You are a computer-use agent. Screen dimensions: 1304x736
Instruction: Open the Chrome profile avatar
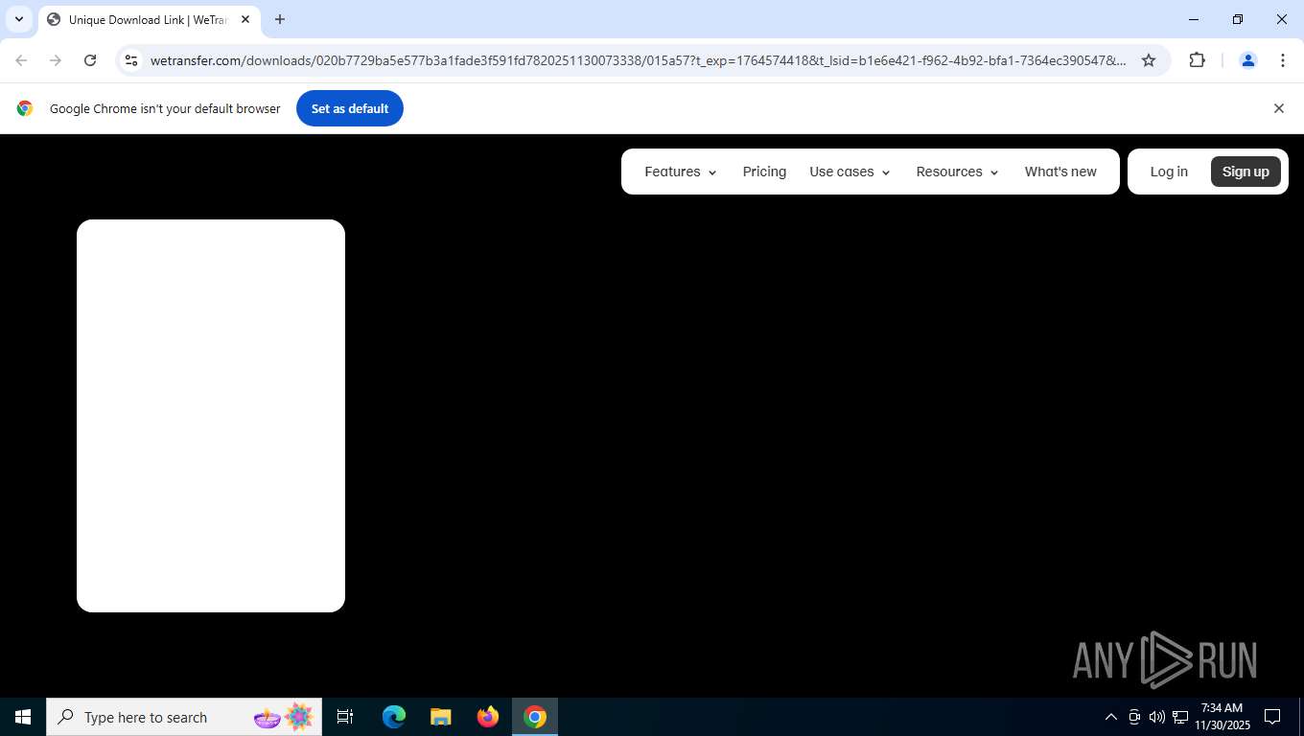[x=1247, y=60]
